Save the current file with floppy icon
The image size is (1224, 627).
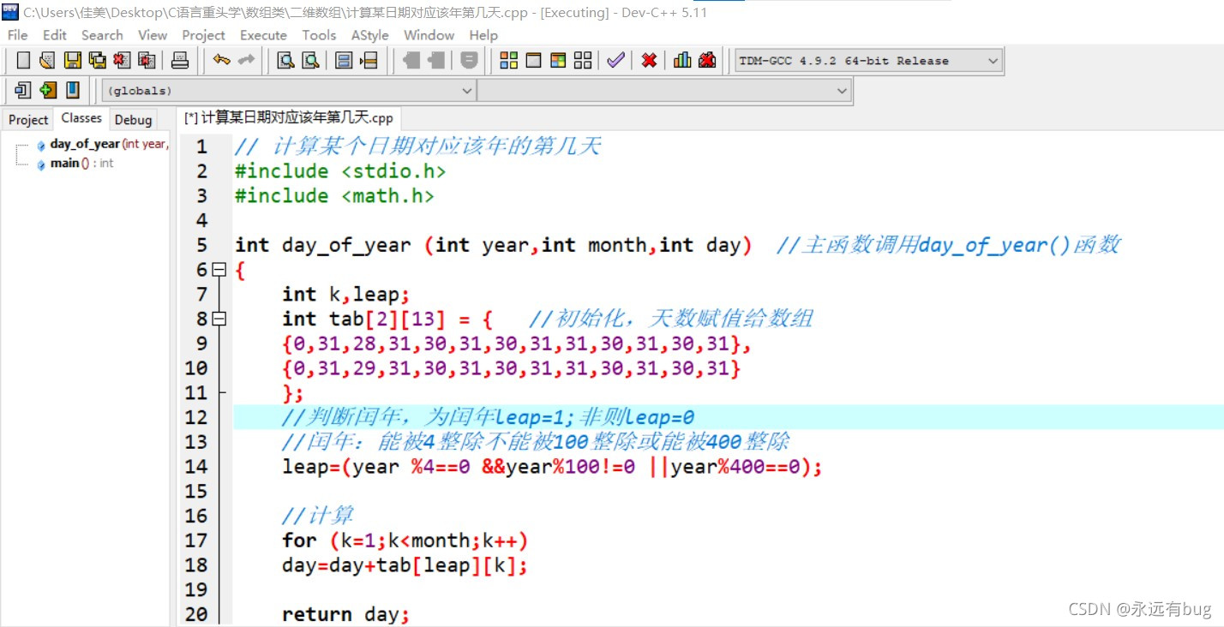[73, 60]
